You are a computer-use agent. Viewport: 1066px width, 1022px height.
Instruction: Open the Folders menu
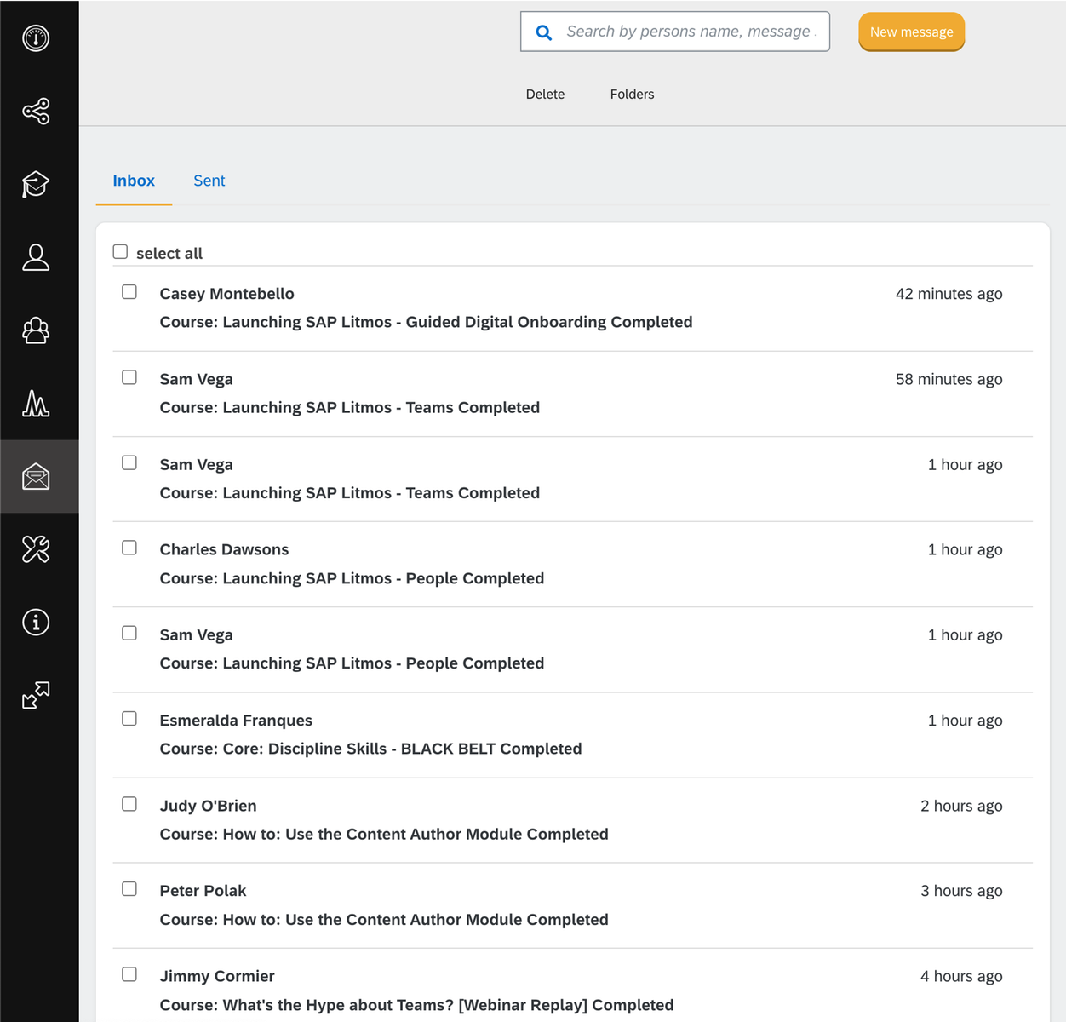pos(632,94)
